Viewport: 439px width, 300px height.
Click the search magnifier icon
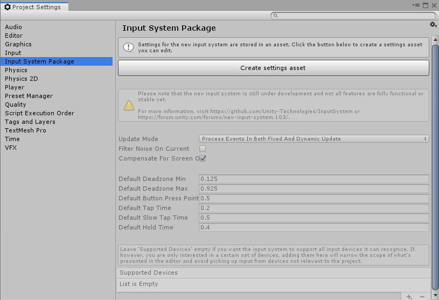pyautogui.click(x=276, y=16)
